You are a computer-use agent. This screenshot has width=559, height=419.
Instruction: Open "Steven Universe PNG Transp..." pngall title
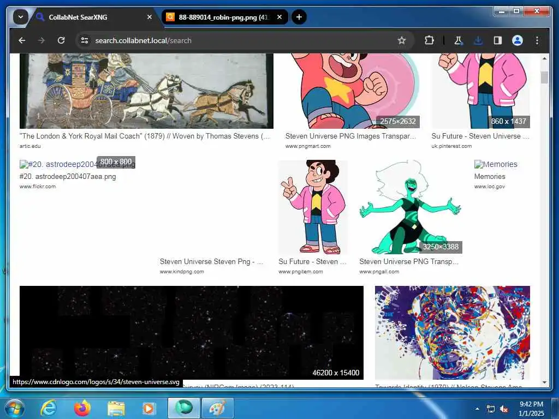tap(409, 261)
